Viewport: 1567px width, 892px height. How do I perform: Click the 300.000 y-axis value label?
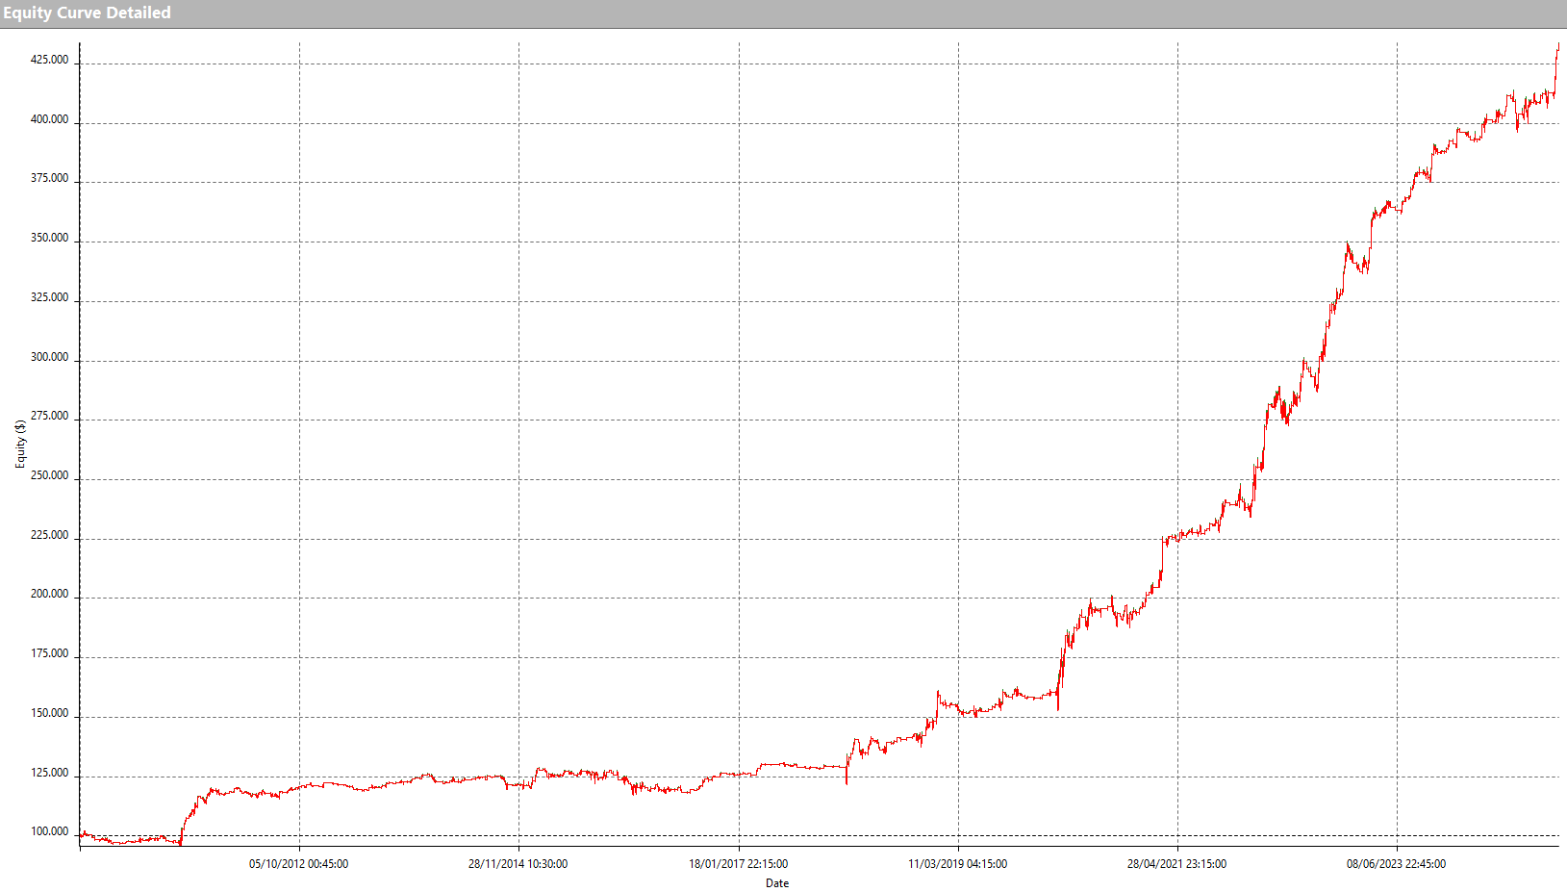50,357
